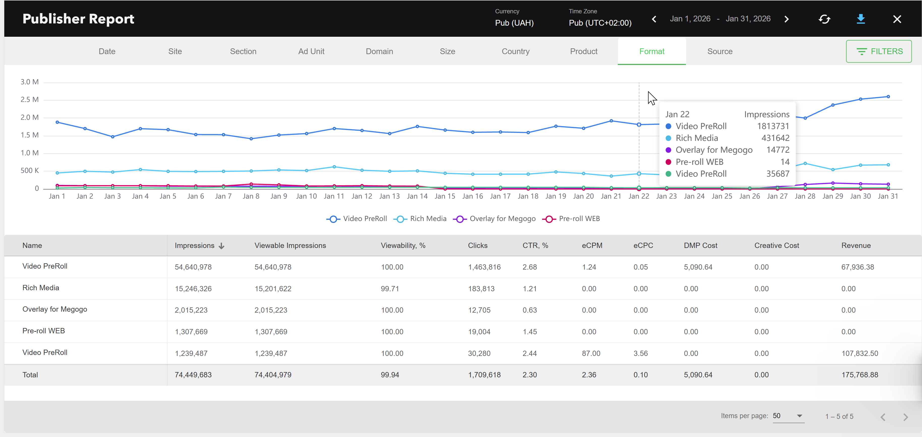Click the Impressions sort arrow icon
The width and height of the screenshot is (922, 437).
click(x=221, y=246)
